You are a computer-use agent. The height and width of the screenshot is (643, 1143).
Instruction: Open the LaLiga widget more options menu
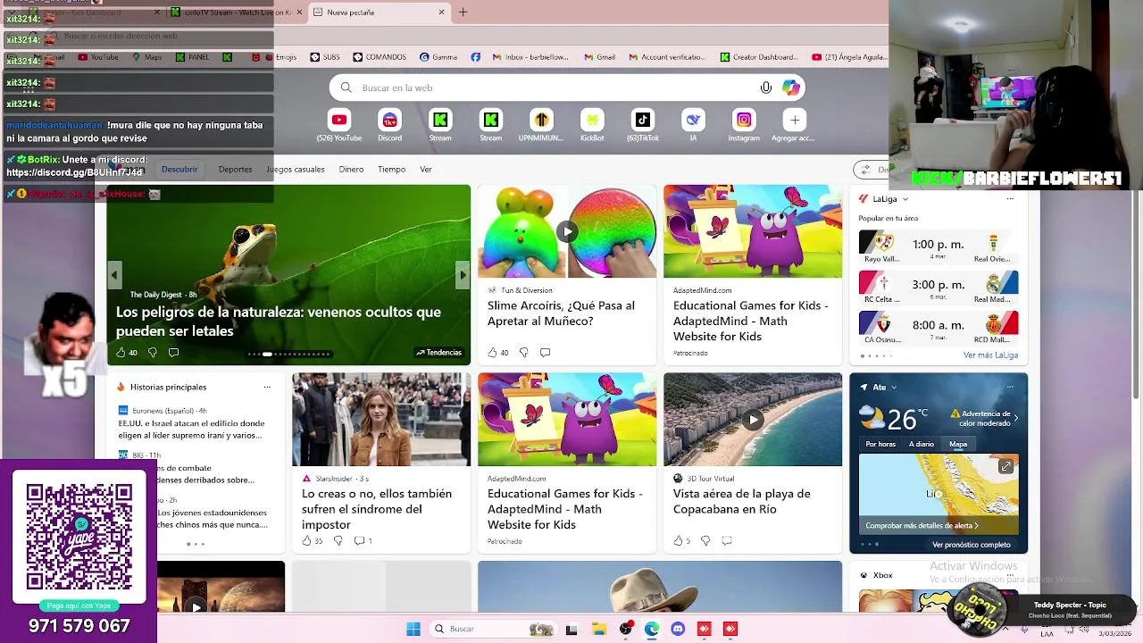tap(1010, 199)
